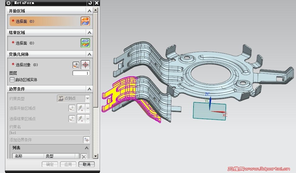Click the end region face selection icon
Viewport: 296px width, 173px height.
point(85,43)
